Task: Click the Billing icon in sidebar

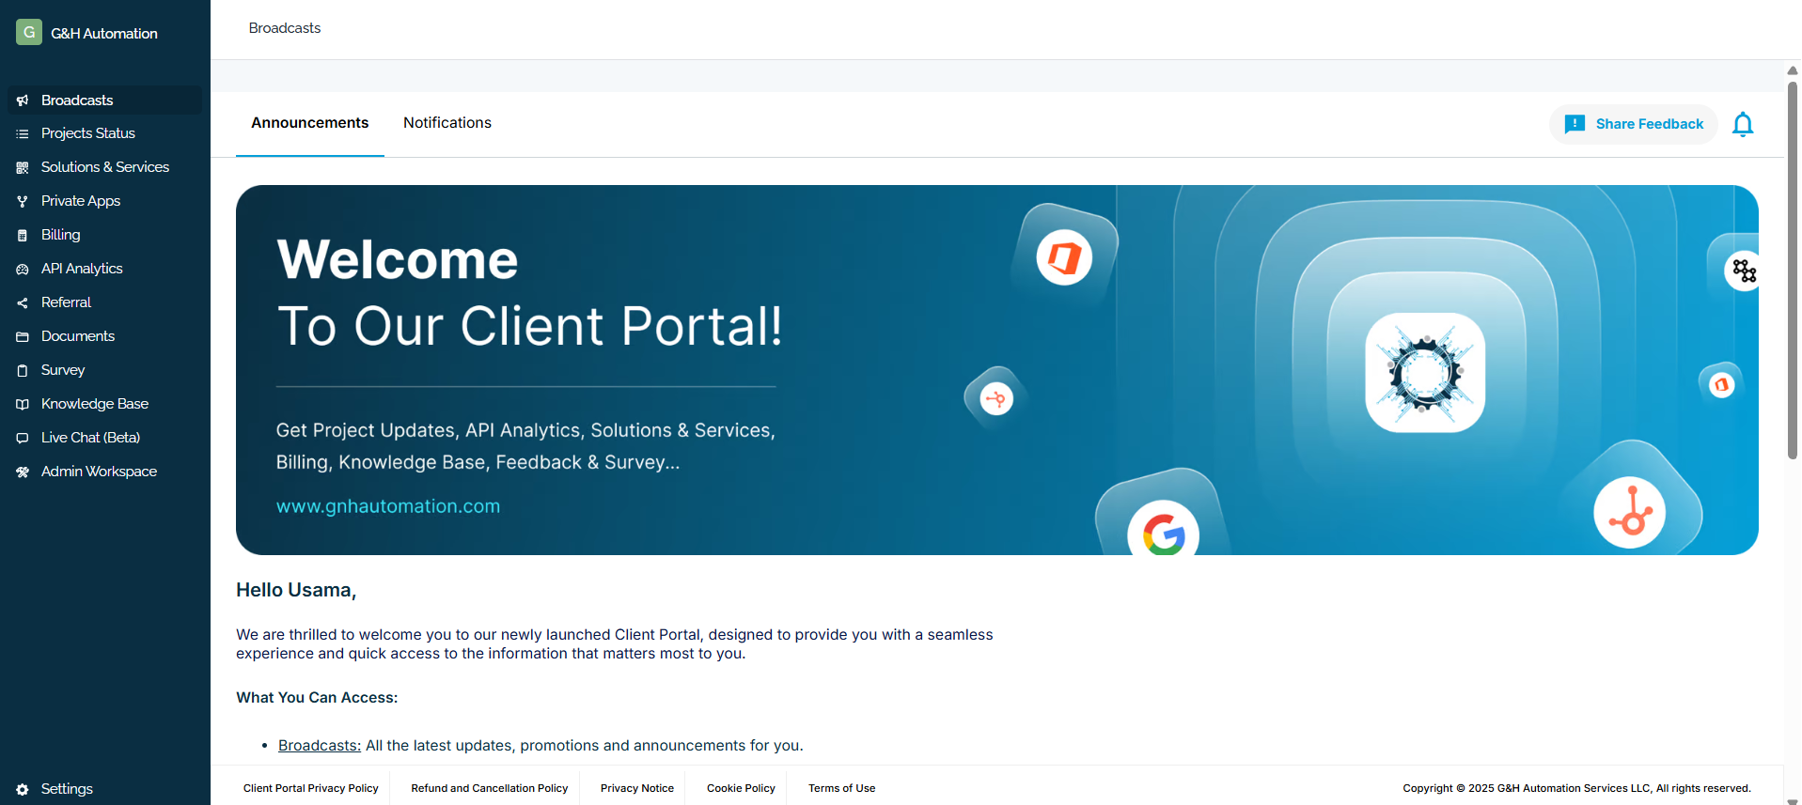Action: tap(23, 236)
